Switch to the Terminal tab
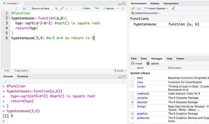209x124 pixels. click(22, 76)
